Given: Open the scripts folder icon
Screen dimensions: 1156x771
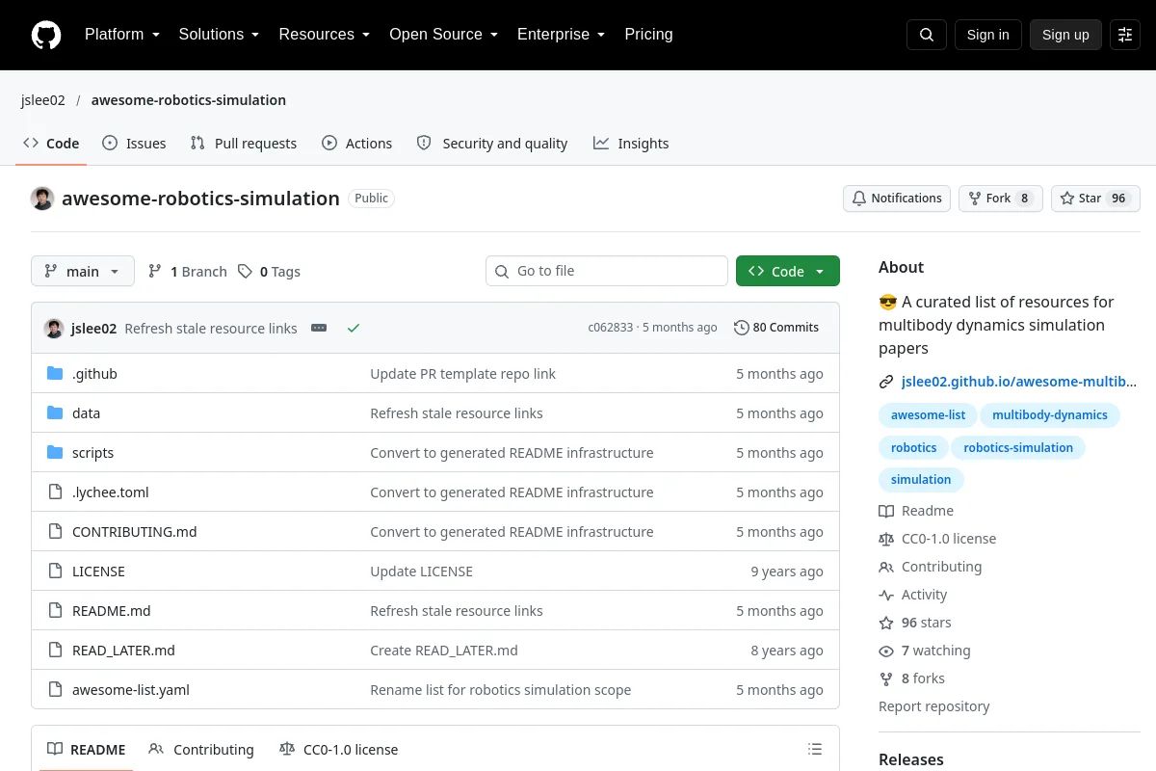Looking at the screenshot, I should tap(55, 452).
